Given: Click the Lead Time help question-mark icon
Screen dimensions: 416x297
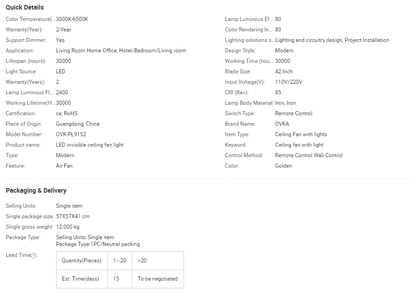Looking at the screenshot, I should pyautogui.click(x=33, y=256).
